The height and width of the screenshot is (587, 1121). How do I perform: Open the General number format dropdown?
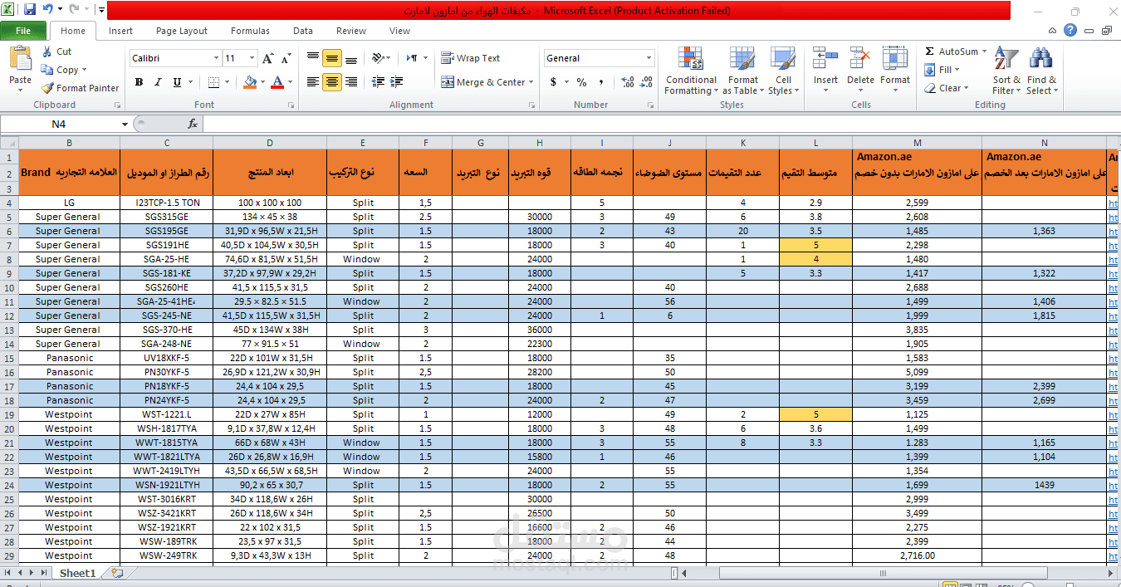(x=649, y=58)
